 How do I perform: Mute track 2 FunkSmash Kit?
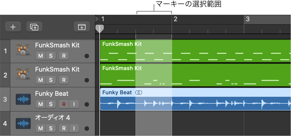41,80
